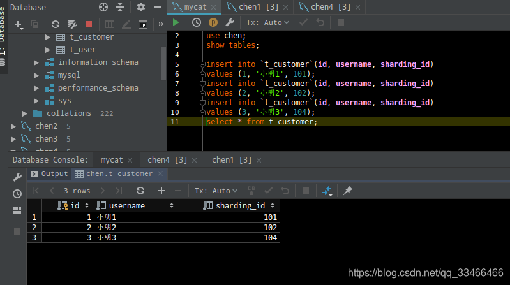The image size is (510, 285).
Task: Click the commit checkmark in editor toolbar
Action: (303, 22)
